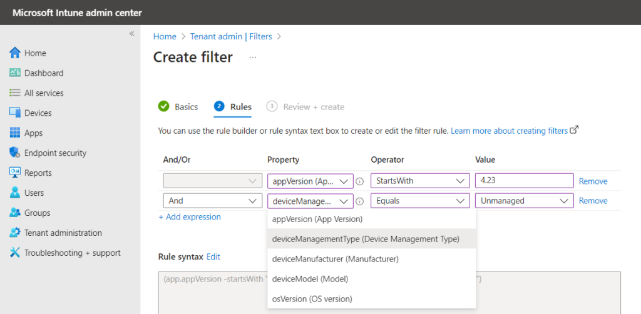Open Troubleshooting + support tools icon

click(x=15, y=253)
